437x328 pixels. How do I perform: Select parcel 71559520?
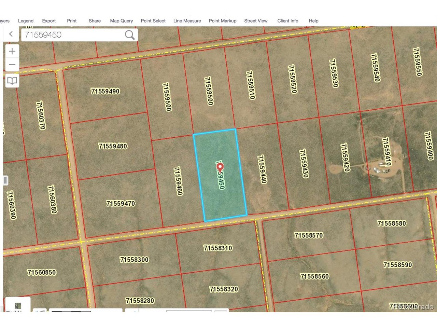pyautogui.click(x=292, y=79)
